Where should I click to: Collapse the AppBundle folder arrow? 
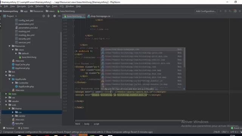tap(9, 79)
